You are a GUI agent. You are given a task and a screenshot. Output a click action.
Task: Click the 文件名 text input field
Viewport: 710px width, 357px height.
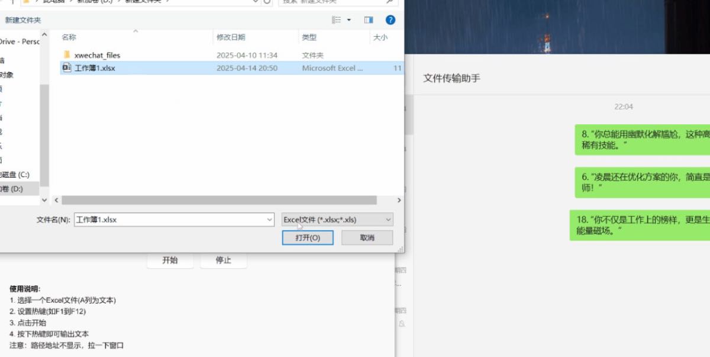click(169, 220)
